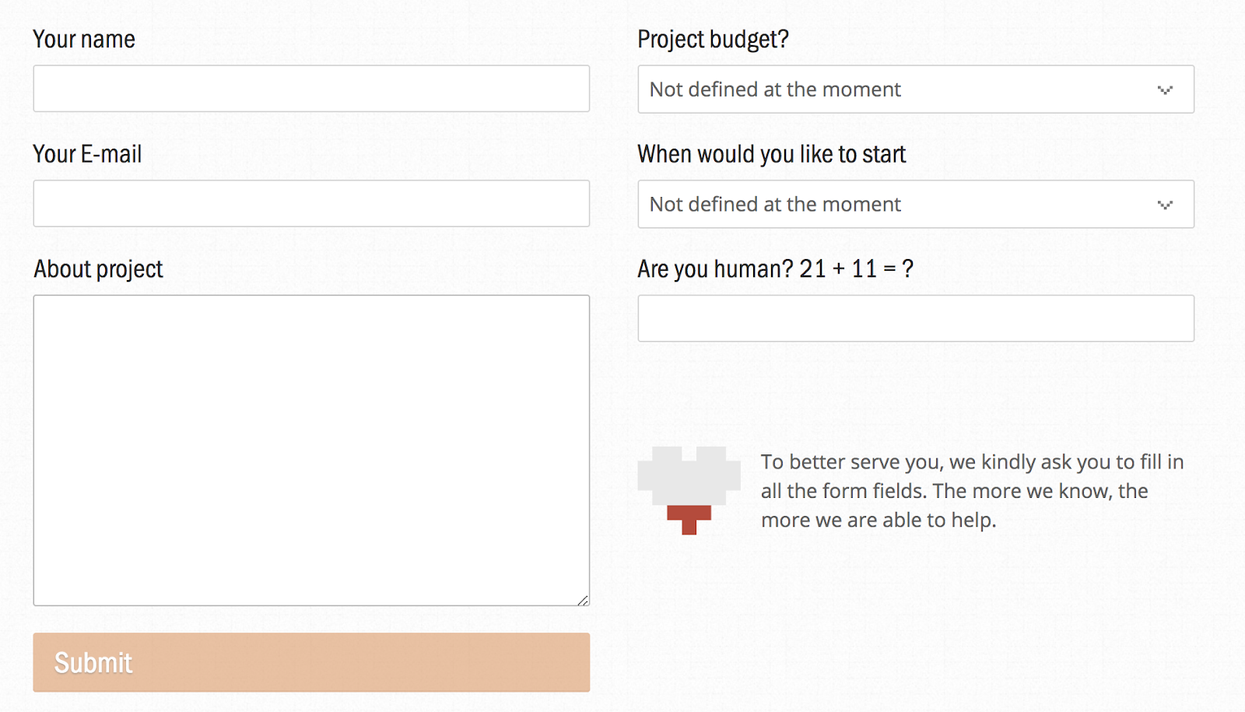This screenshot has height=712, width=1245.
Task: Expand the 'When would you like to start' dropdown
Action: (915, 205)
